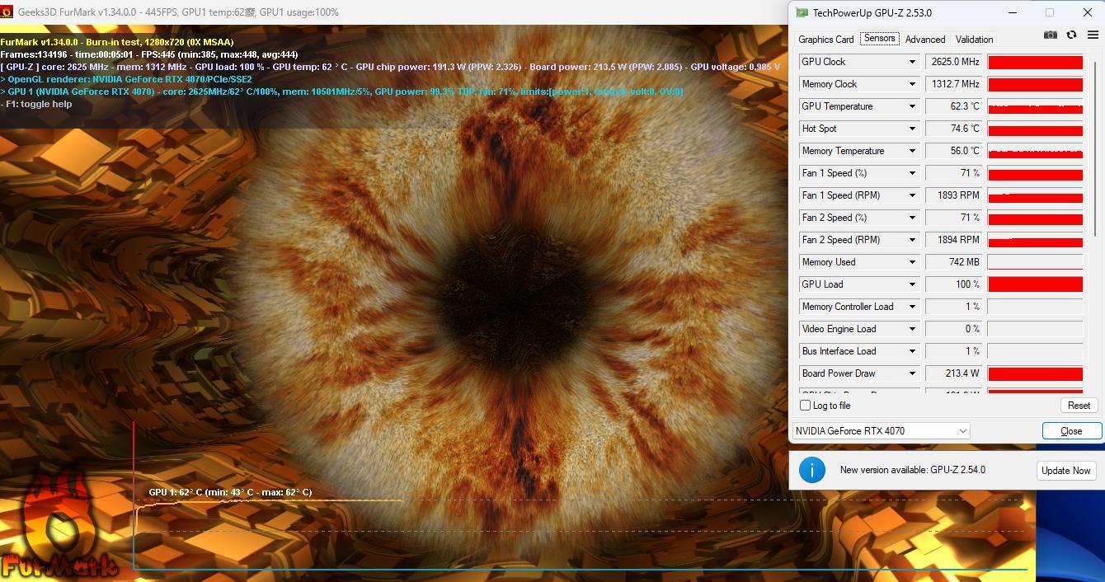Click the FurMark 'F1: toggle help' text
The height and width of the screenshot is (582, 1105).
click(36, 104)
